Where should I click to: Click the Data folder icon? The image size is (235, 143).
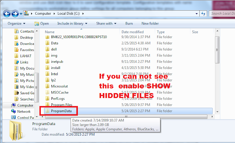(47, 43)
